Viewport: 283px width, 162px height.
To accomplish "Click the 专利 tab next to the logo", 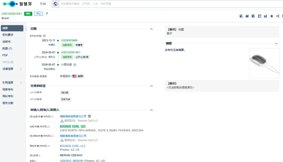I will (x=43, y=4).
